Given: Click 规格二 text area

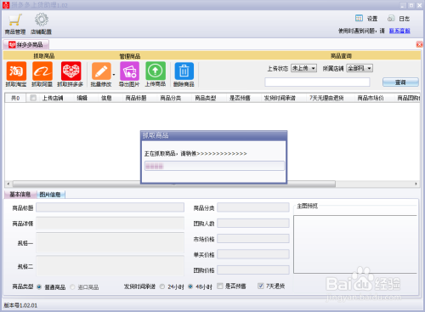Looking at the screenshot, I should pyautogui.click(x=110, y=266).
